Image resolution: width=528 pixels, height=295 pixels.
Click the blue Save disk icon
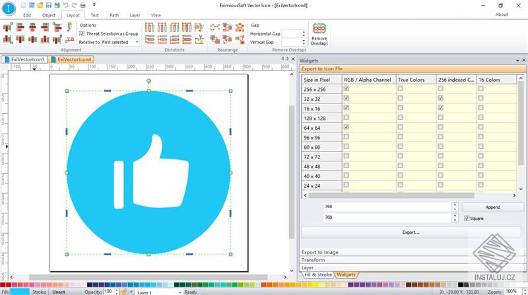[x=48, y=5]
